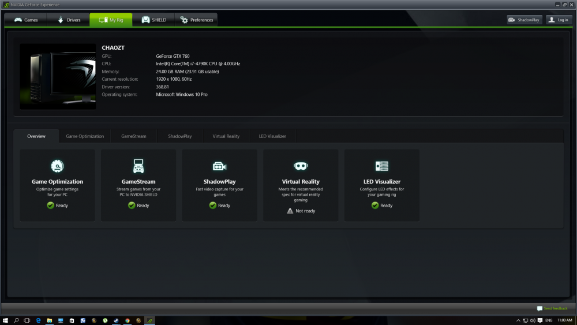This screenshot has height=325, width=577.
Task: Launch Microsoft Edge from the taskbar
Action: click(x=38, y=320)
